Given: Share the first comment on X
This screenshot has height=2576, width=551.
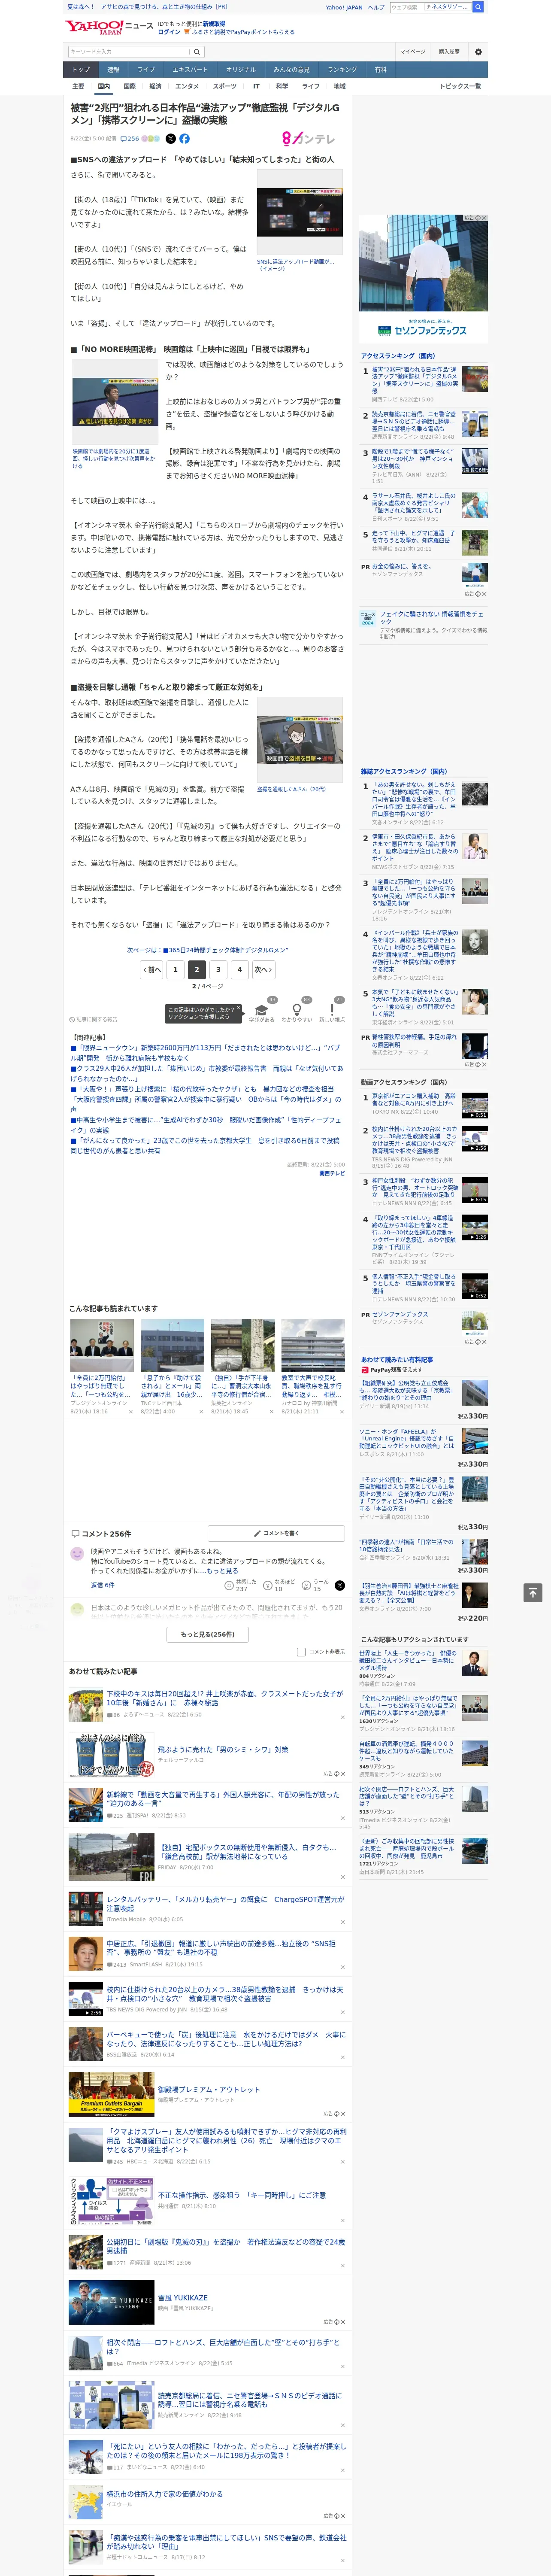Looking at the screenshot, I should pos(340,1585).
